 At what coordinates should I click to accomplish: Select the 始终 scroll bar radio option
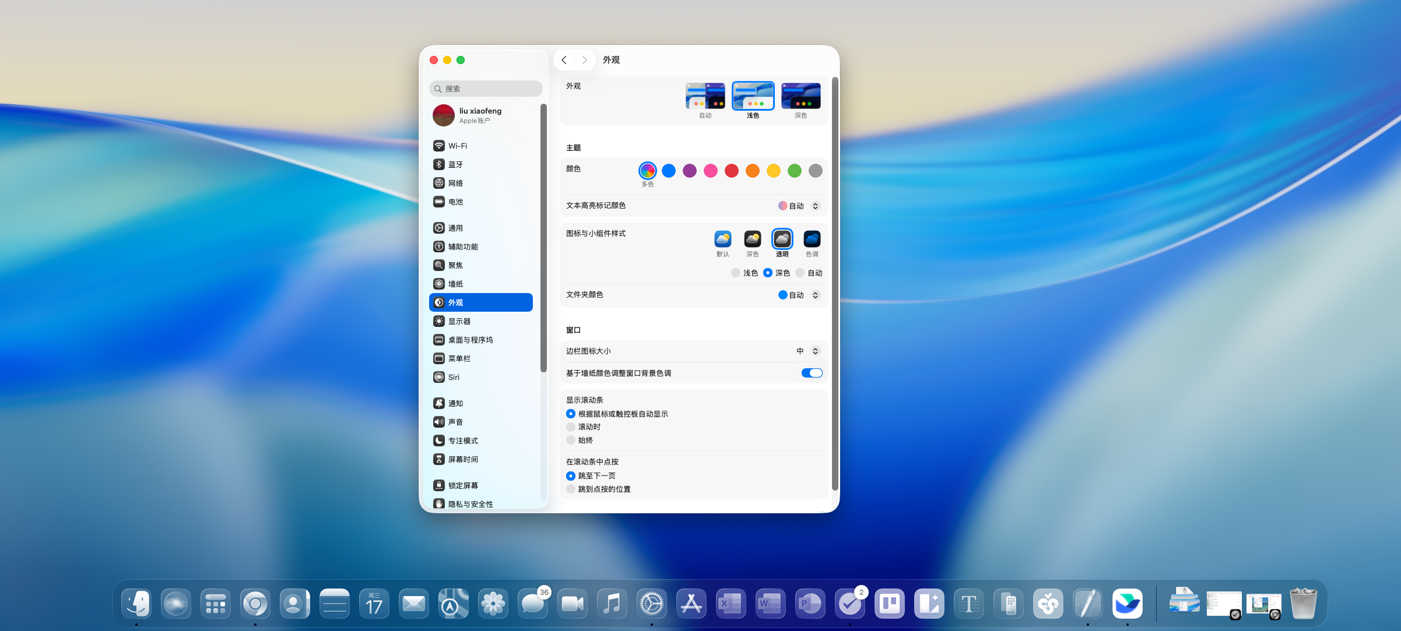[571, 440]
